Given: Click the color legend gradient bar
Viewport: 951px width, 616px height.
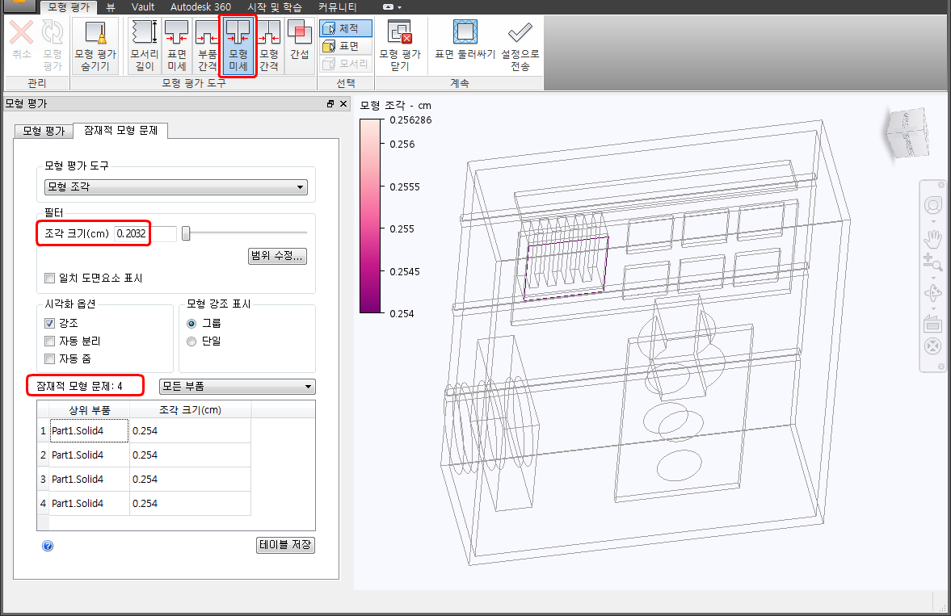Looking at the screenshot, I should point(370,216).
